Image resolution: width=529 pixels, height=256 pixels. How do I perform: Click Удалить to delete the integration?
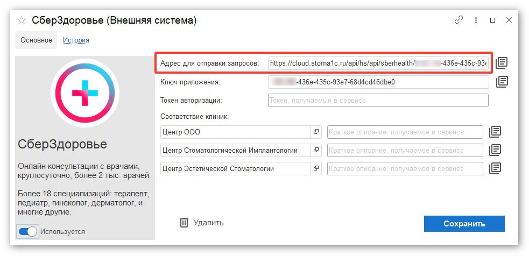pos(208,223)
